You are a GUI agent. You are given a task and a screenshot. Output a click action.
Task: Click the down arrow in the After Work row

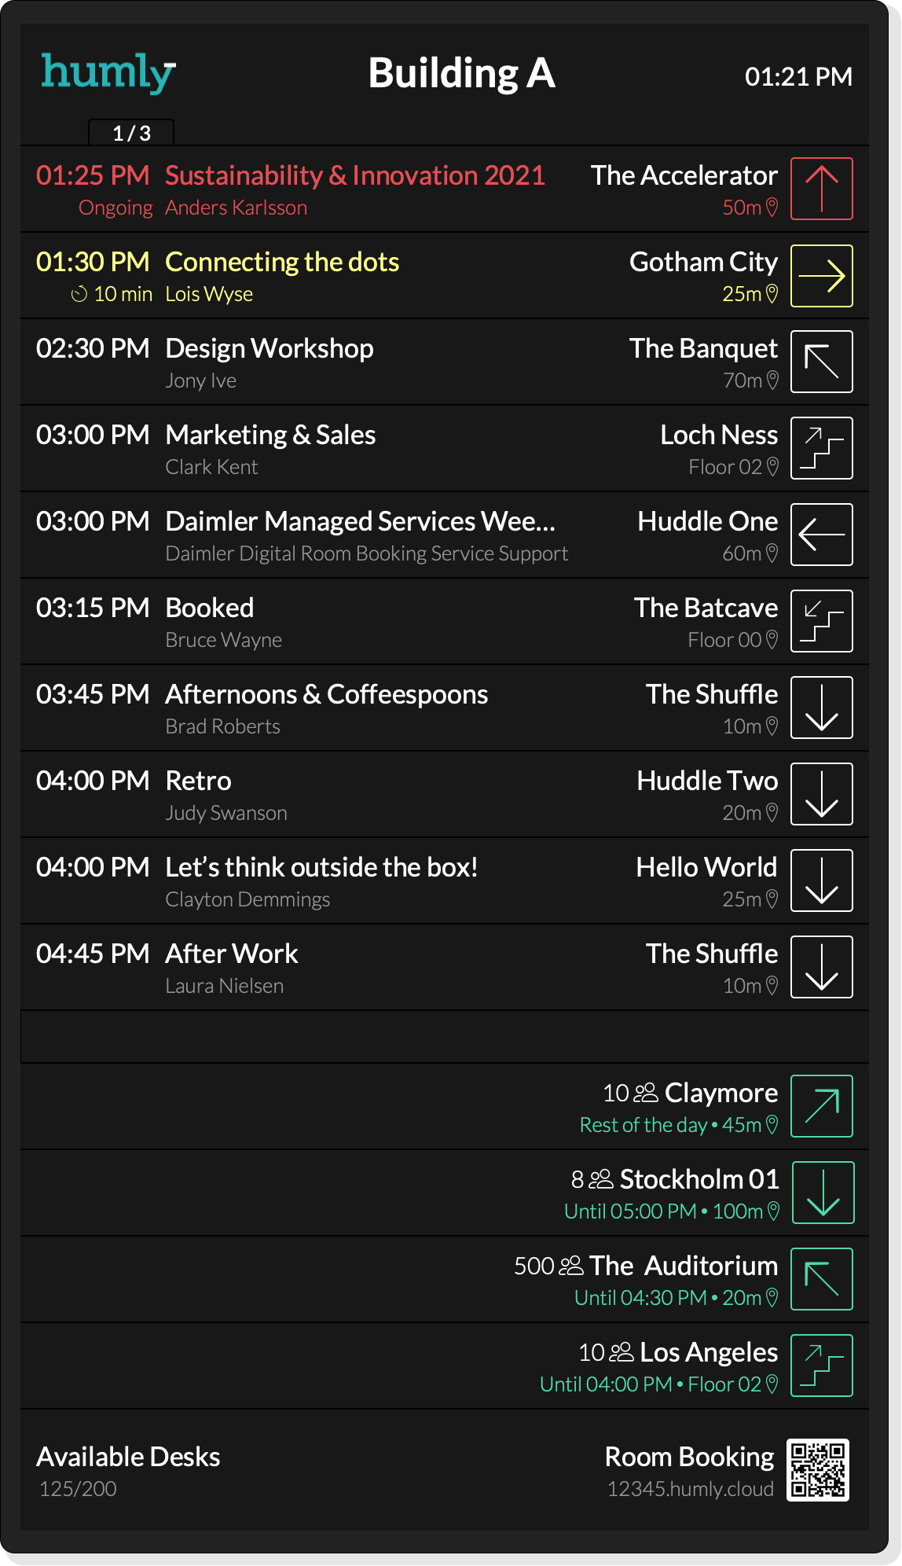pos(821,967)
